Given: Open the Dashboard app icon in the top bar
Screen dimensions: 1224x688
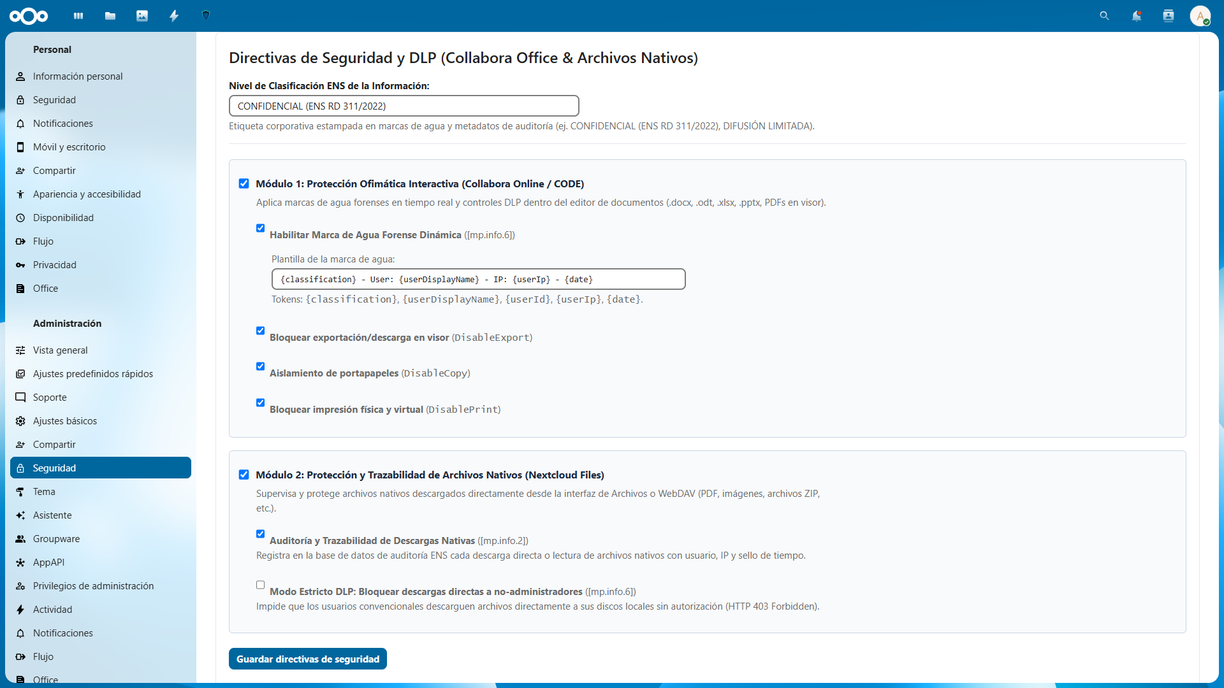Looking at the screenshot, I should [78, 16].
